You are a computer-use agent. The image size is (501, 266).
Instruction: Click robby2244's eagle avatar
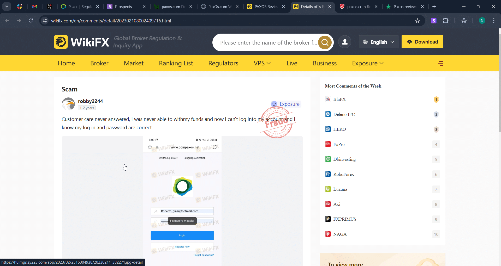[x=68, y=104]
